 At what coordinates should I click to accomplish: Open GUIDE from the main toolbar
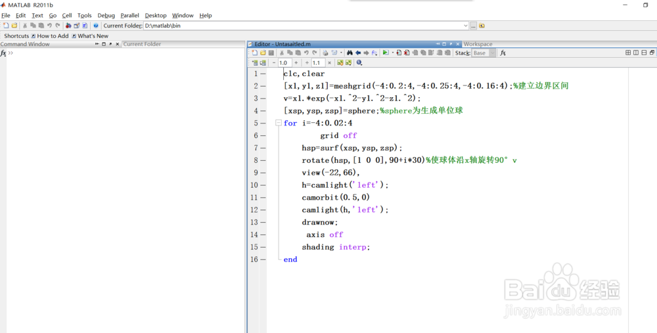[x=77, y=26]
